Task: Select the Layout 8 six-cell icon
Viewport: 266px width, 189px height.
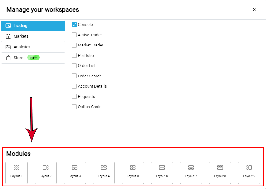Action: tap(220, 168)
